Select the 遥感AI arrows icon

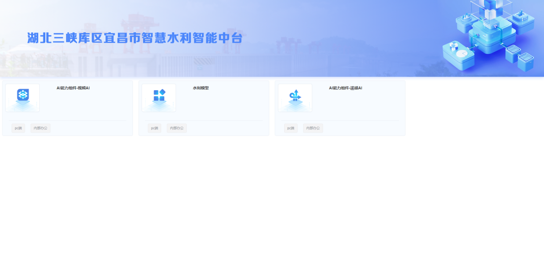[295, 95]
